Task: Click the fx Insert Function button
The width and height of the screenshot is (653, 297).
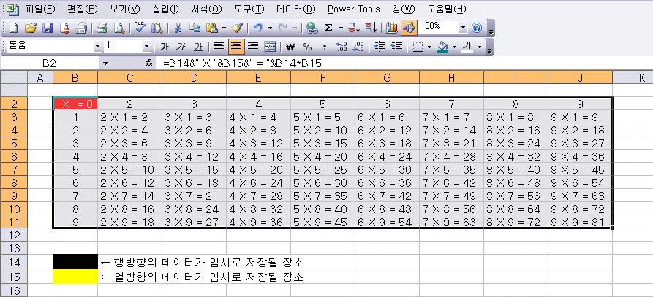Action: tap(149, 63)
